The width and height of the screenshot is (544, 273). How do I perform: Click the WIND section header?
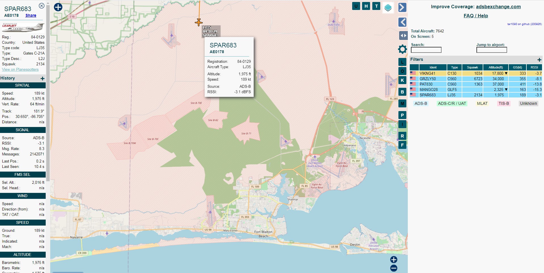click(x=22, y=196)
